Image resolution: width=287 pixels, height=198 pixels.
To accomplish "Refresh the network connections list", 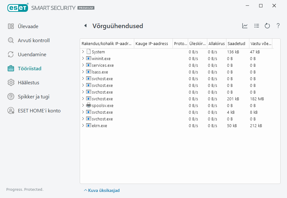I will [x=267, y=26].
